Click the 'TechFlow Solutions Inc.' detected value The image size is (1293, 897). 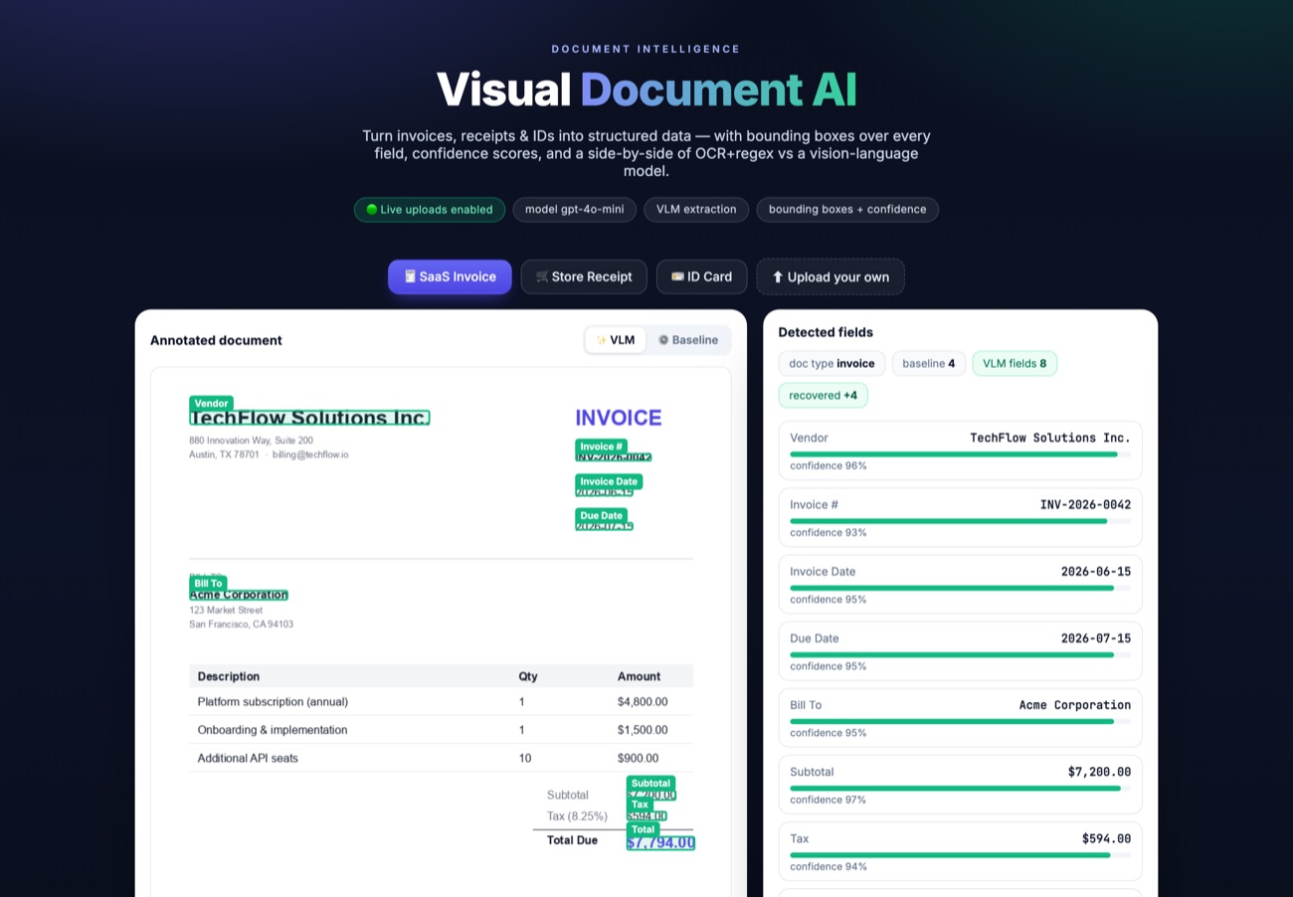pos(1050,438)
